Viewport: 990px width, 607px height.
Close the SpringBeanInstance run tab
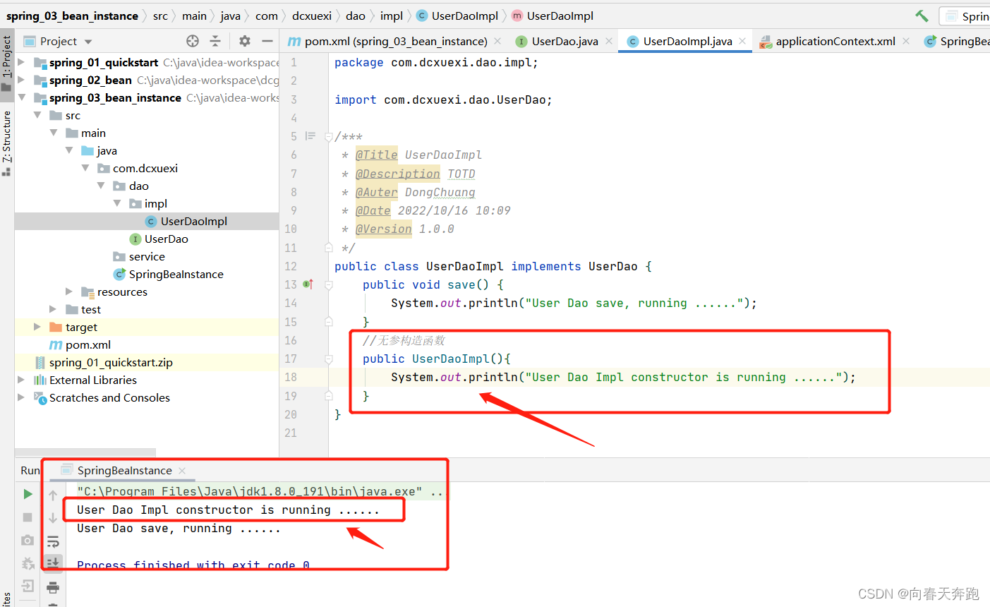tap(182, 471)
